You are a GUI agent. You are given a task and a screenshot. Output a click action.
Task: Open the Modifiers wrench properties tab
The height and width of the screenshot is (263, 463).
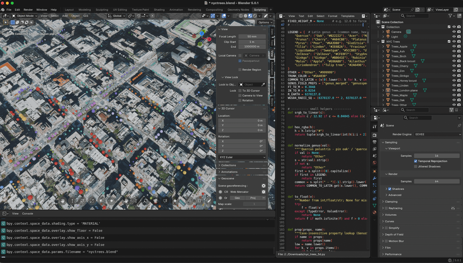coord(374,178)
